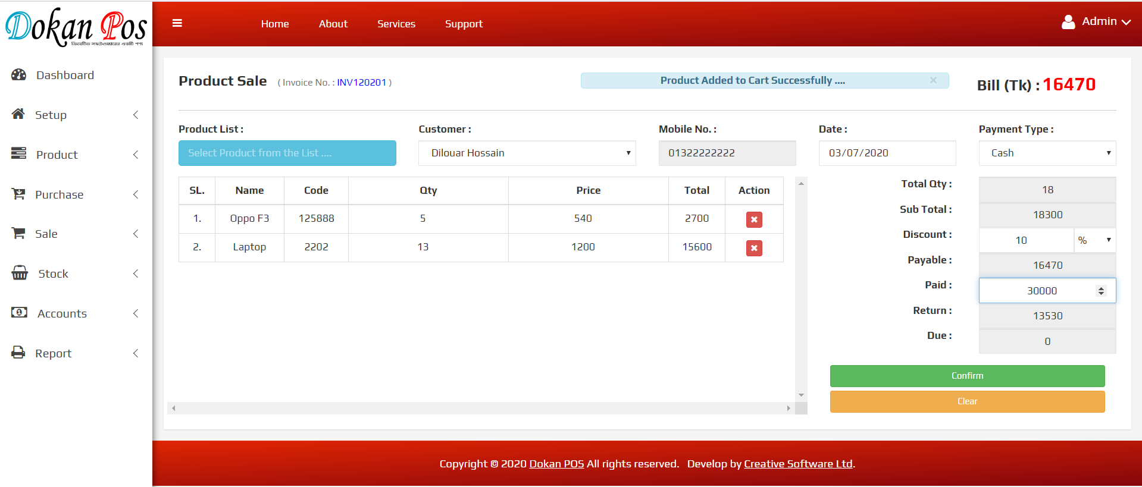
Task: Click the hamburger menu icon in header
Action: click(177, 23)
